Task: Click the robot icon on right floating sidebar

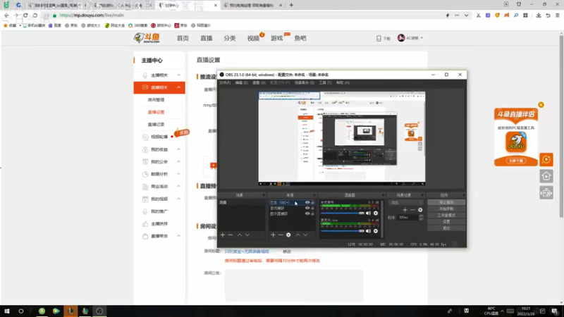Action: 546,192
